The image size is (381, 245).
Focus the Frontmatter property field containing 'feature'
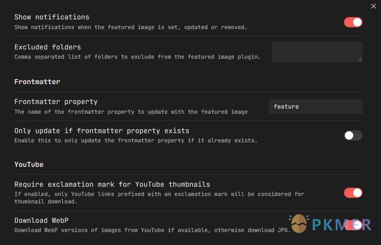pyautogui.click(x=316, y=107)
